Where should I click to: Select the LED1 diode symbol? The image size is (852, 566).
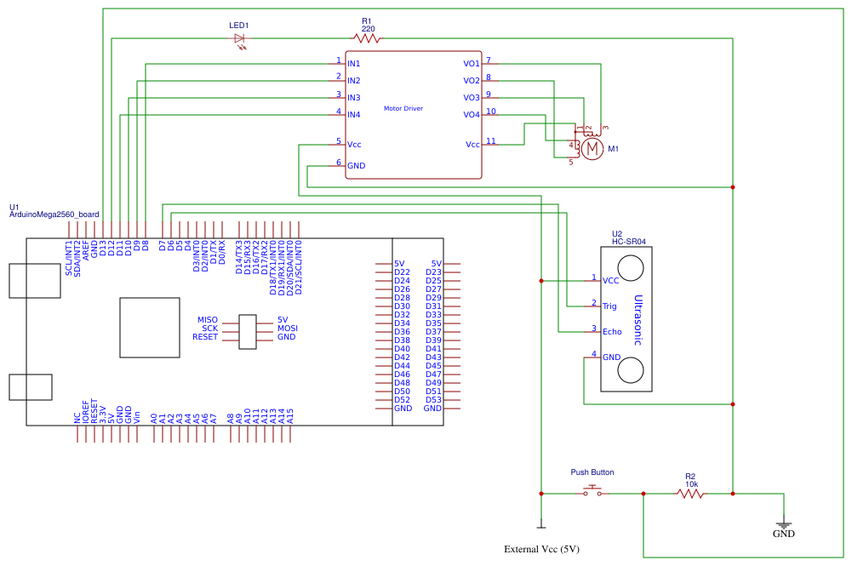tap(240, 40)
